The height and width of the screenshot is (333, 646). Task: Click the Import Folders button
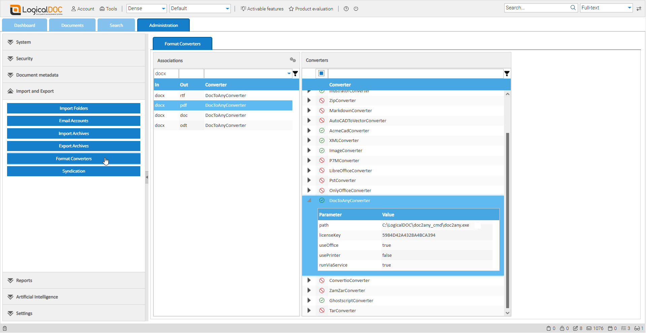(74, 108)
